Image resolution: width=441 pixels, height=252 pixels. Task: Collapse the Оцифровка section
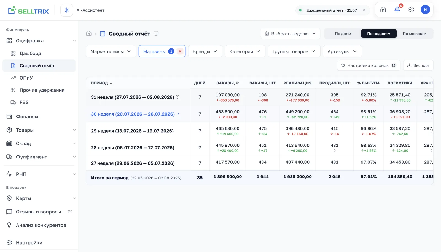point(74,41)
